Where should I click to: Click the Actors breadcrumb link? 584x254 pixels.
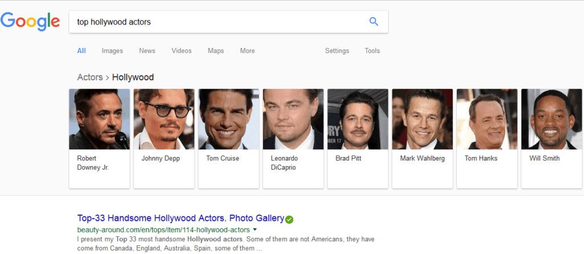[90, 77]
